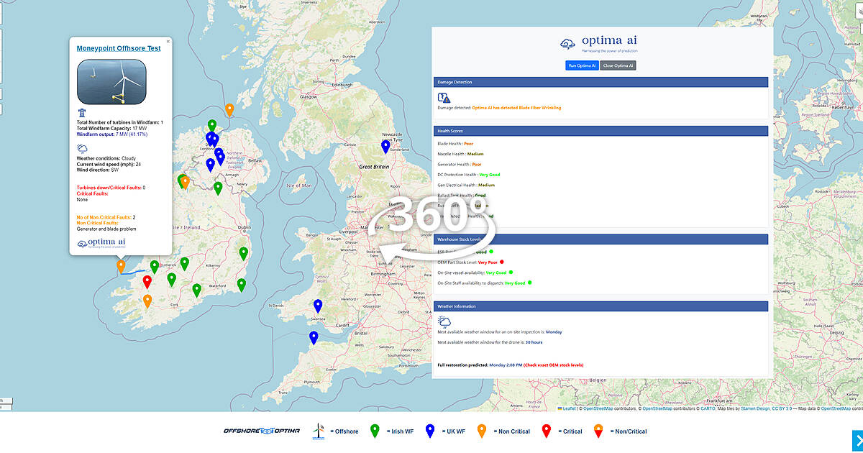Click the 'OEM Part Stock Level: Very Poor' line

point(467,262)
